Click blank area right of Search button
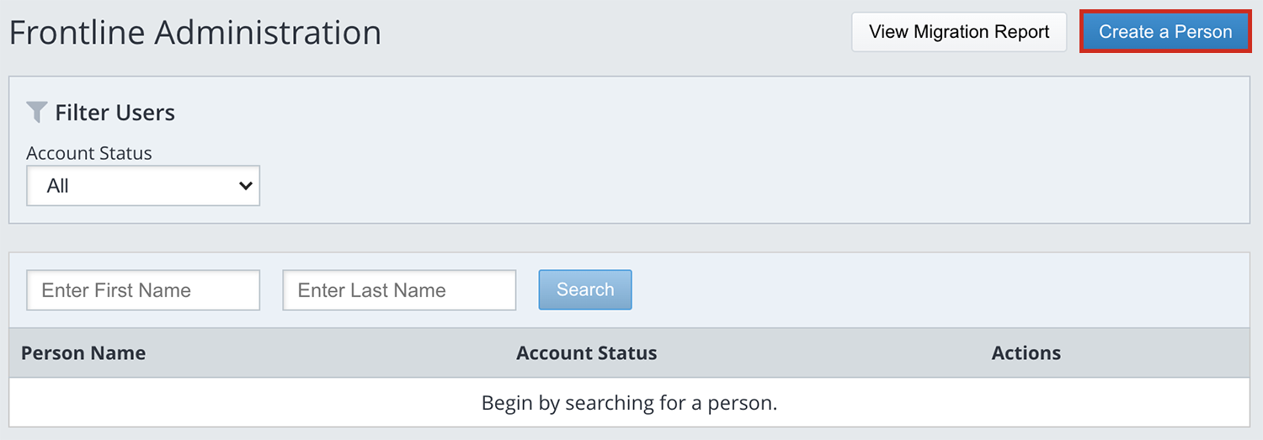The width and height of the screenshot is (1263, 440). coord(926,289)
